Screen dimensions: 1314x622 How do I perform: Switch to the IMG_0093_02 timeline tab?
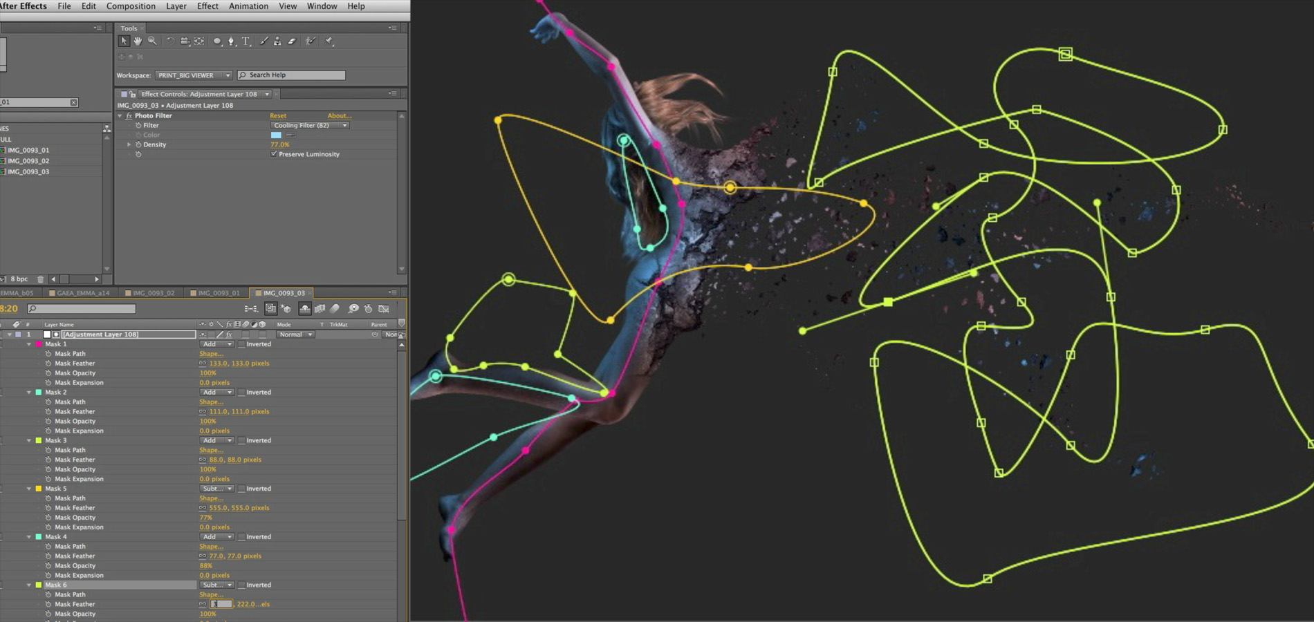point(149,293)
